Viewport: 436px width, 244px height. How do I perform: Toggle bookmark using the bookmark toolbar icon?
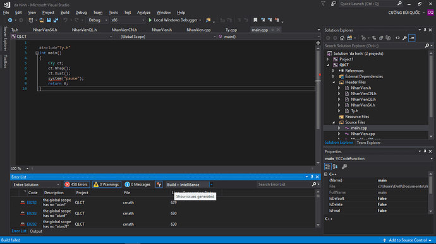coord(255,20)
